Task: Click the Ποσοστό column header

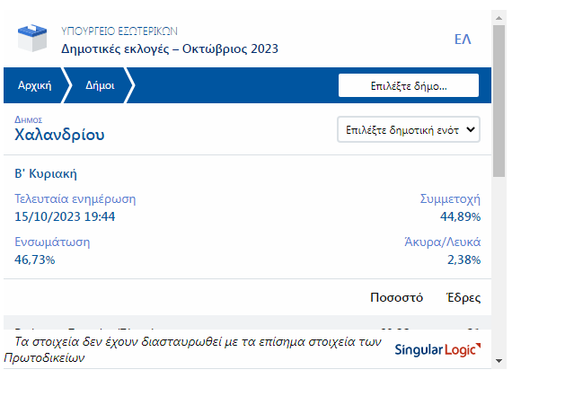Action: [396, 297]
